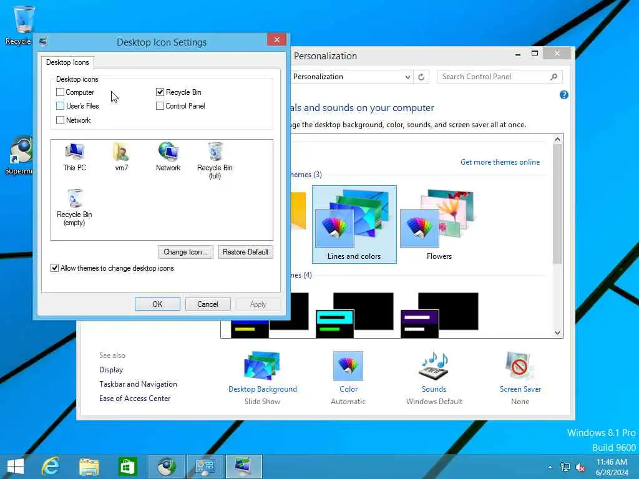Click the muted volume tray icon
Screen dimensions: 639x479
[x=580, y=467]
